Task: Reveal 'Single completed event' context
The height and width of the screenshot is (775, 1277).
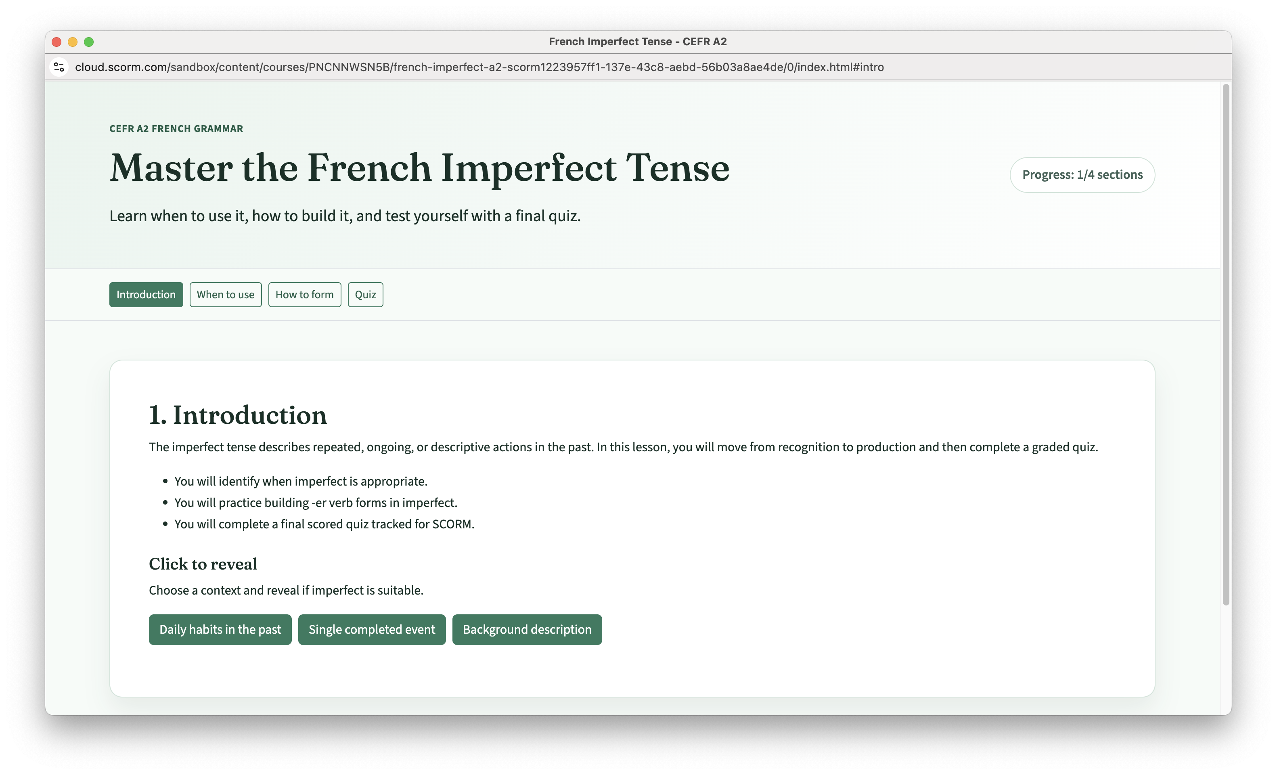Action: coord(372,629)
